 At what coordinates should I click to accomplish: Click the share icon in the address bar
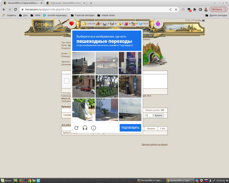coord(170,9)
